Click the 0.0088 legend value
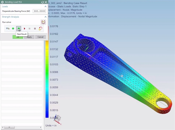The height and width of the screenshot is (130, 175). (54, 72)
